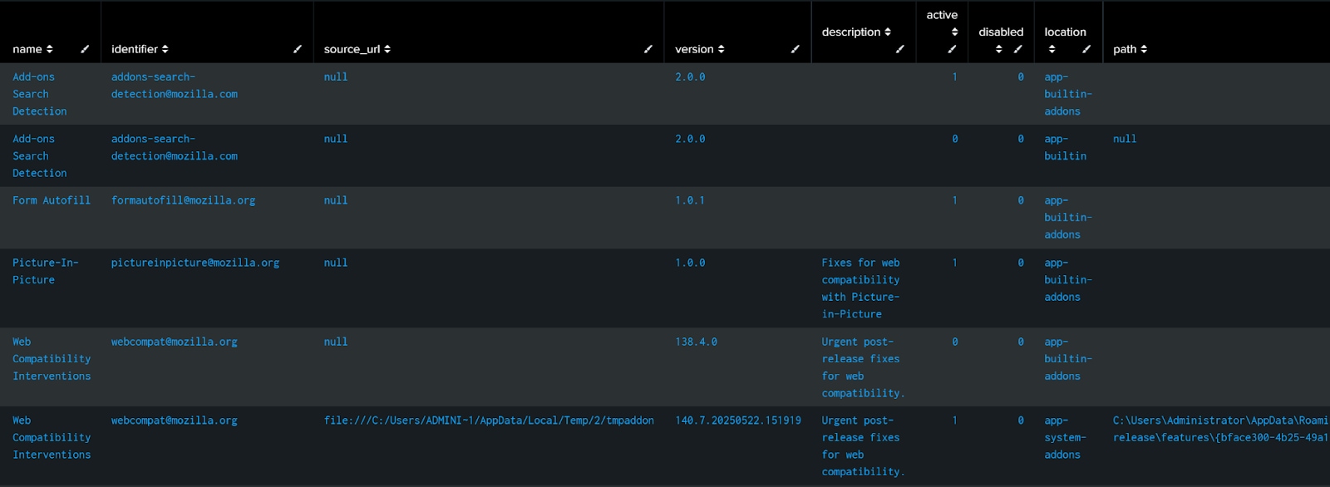1330x487 pixels.
Task: Click the resize handle icon in location column
Action: click(1086, 49)
